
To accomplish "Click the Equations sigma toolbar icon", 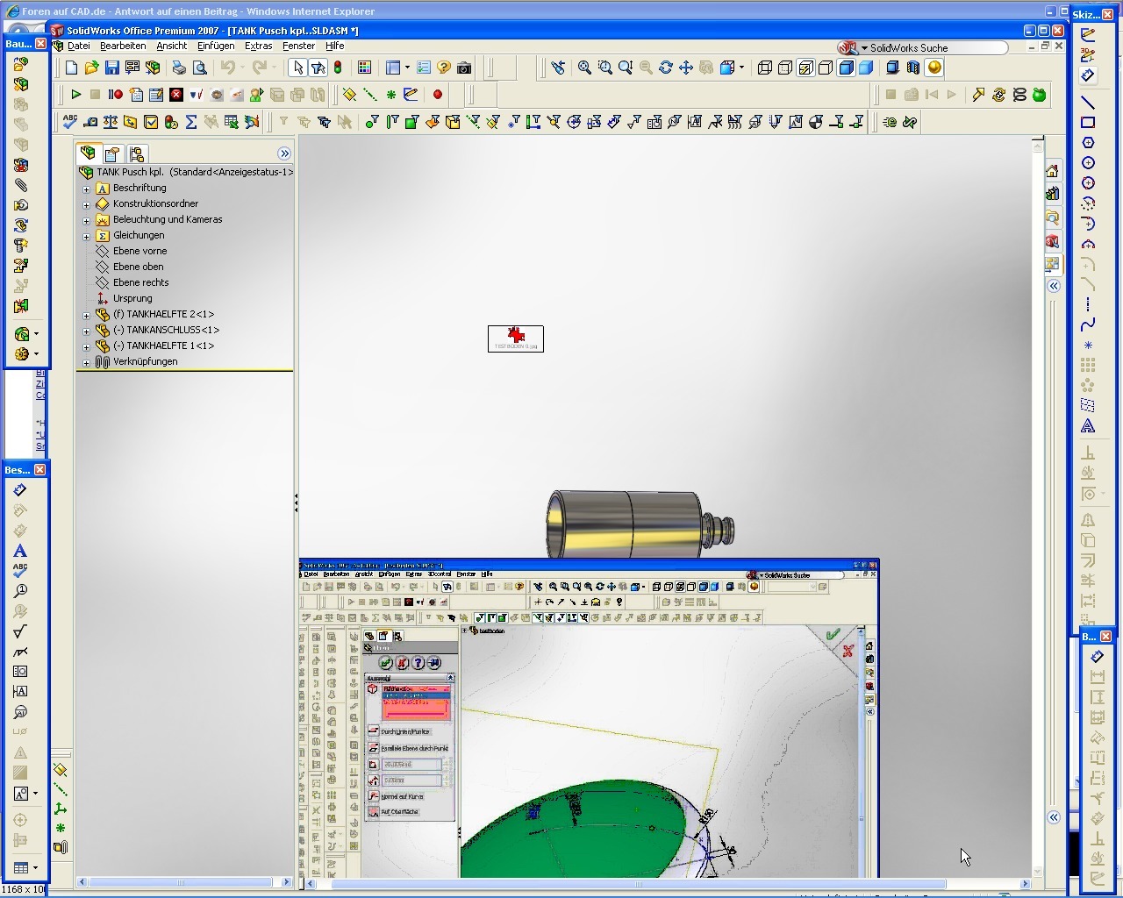I will [191, 122].
